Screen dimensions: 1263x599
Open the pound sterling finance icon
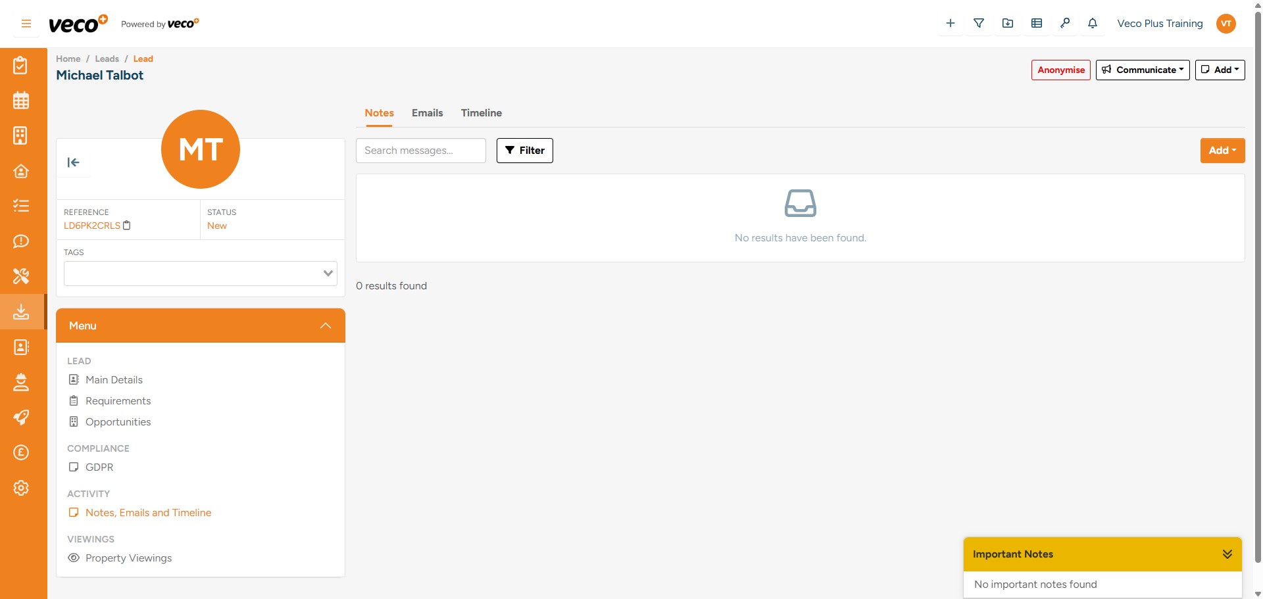coord(21,452)
